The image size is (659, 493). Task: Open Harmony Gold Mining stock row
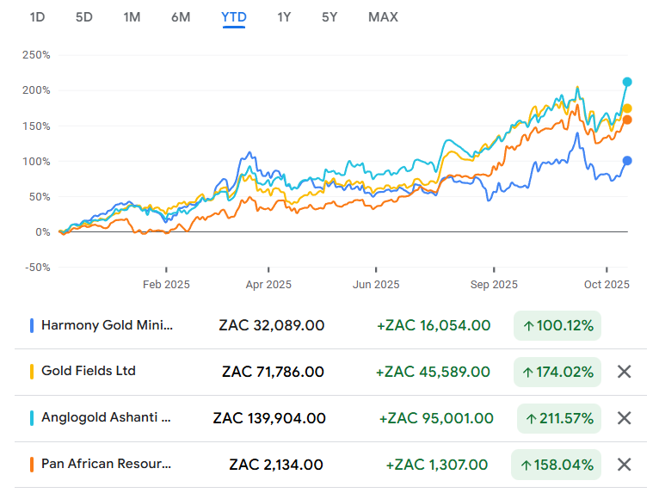(x=107, y=325)
